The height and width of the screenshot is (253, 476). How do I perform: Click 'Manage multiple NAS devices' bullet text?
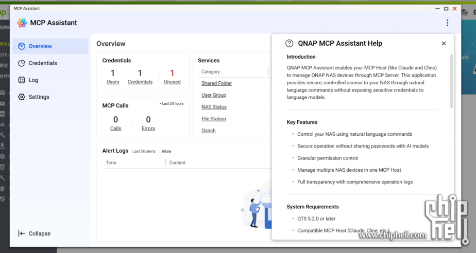point(349,170)
